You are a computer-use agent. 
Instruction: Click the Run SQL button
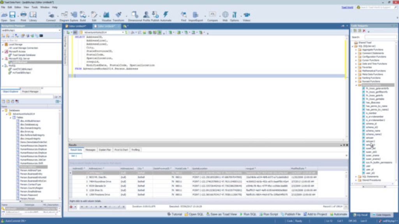click(248, 214)
